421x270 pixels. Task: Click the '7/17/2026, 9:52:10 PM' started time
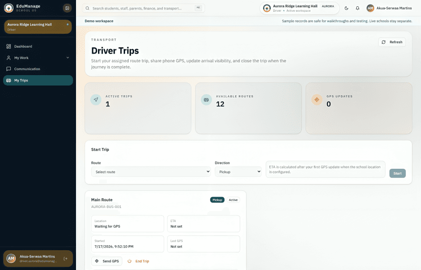click(114, 247)
